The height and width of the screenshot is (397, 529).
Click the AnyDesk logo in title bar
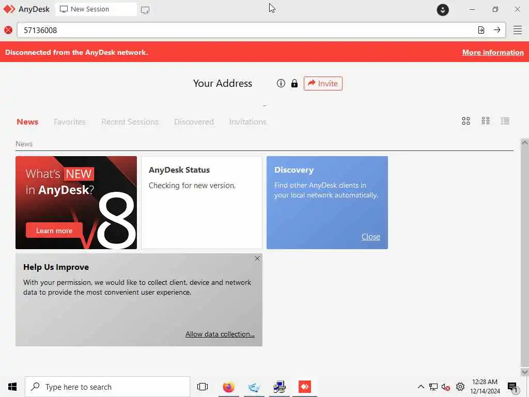[x=9, y=9]
